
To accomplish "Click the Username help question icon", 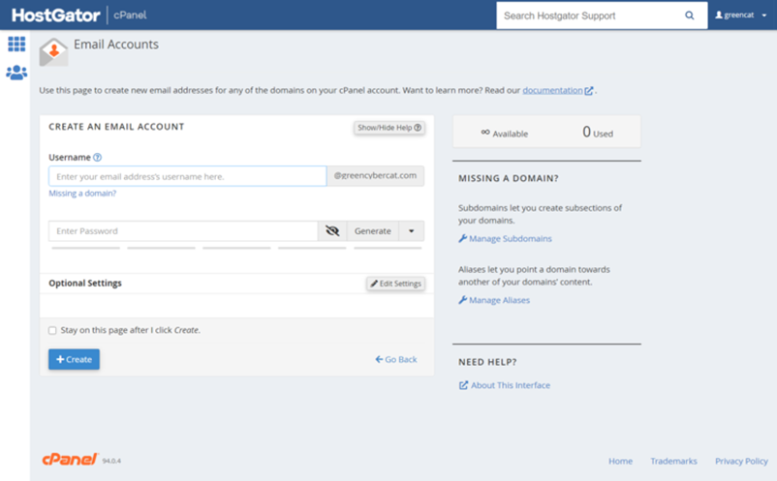I will click(98, 158).
